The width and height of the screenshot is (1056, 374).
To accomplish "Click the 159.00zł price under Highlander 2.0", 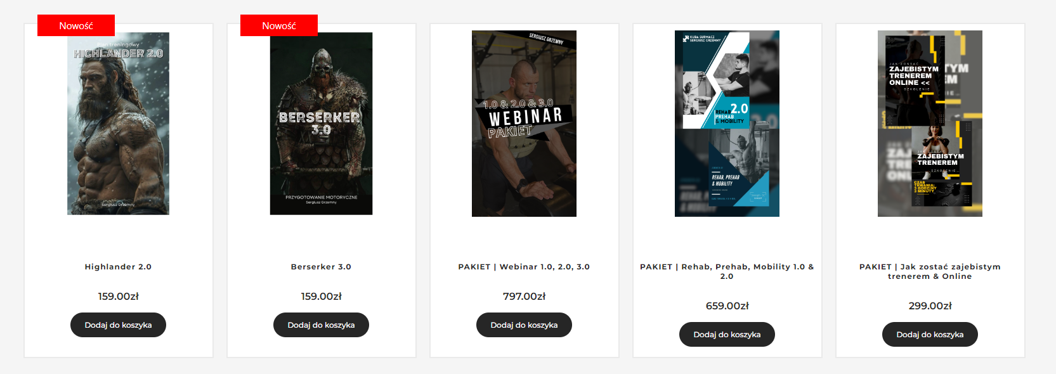I will point(118,296).
